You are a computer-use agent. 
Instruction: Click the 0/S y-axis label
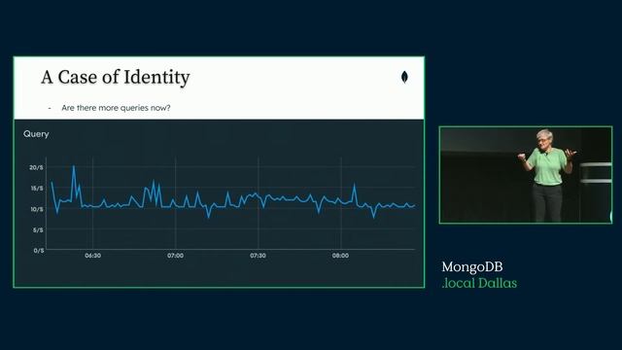click(x=39, y=251)
